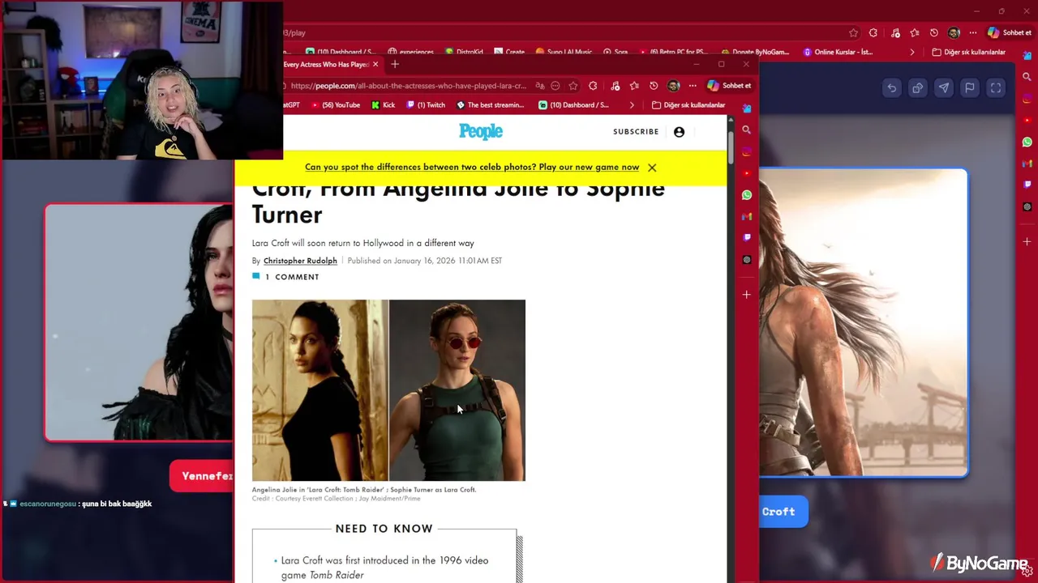Click the 'spot the differences' game banner link
Image resolution: width=1038 pixels, height=583 pixels.
point(472,168)
